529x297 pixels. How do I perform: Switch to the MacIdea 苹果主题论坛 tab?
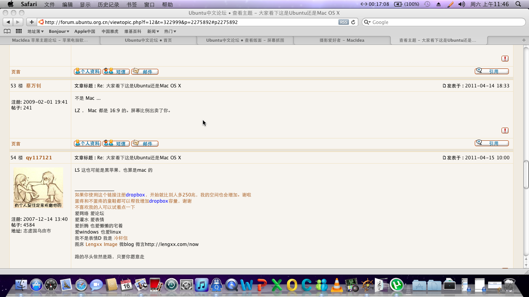[50, 40]
